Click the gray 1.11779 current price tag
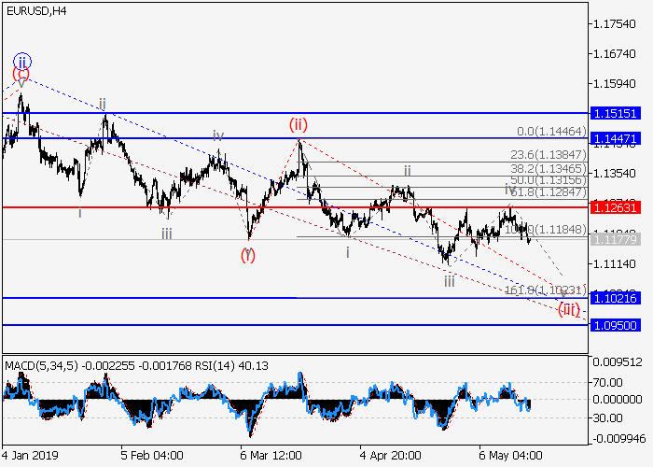 [x=619, y=240]
